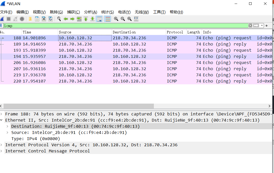Open the 统计(S) menu

click(108, 12)
